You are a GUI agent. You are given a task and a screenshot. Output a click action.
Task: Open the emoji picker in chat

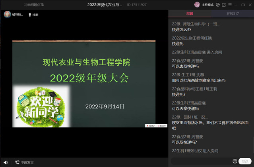point(235,161)
